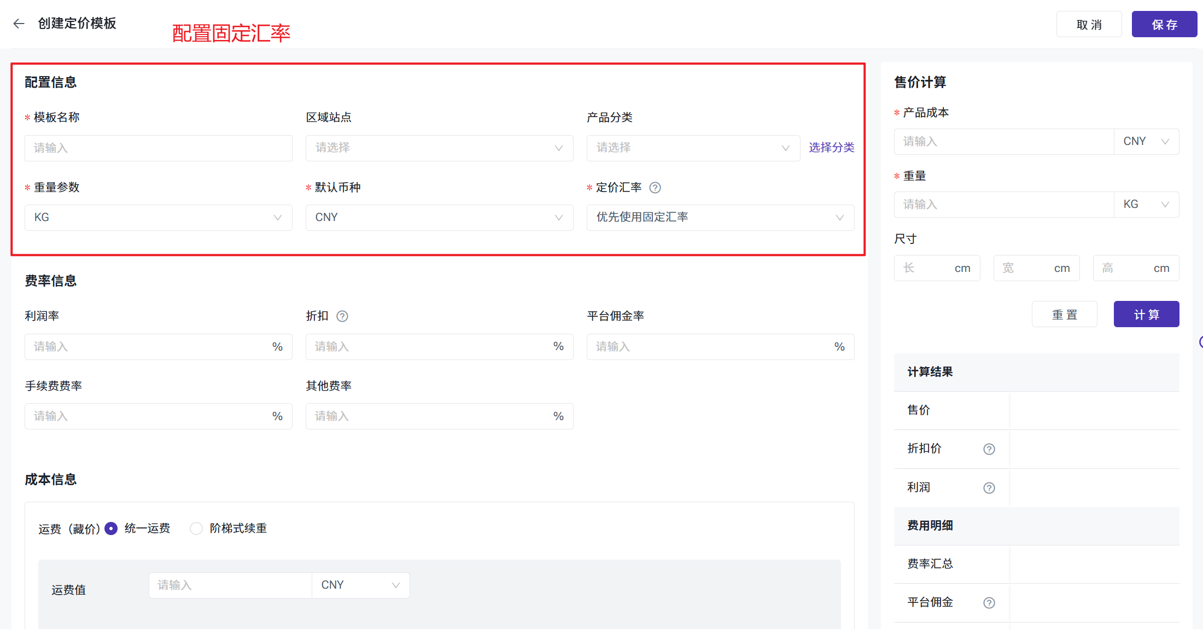Click the 取消 button

[x=1089, y=25]
